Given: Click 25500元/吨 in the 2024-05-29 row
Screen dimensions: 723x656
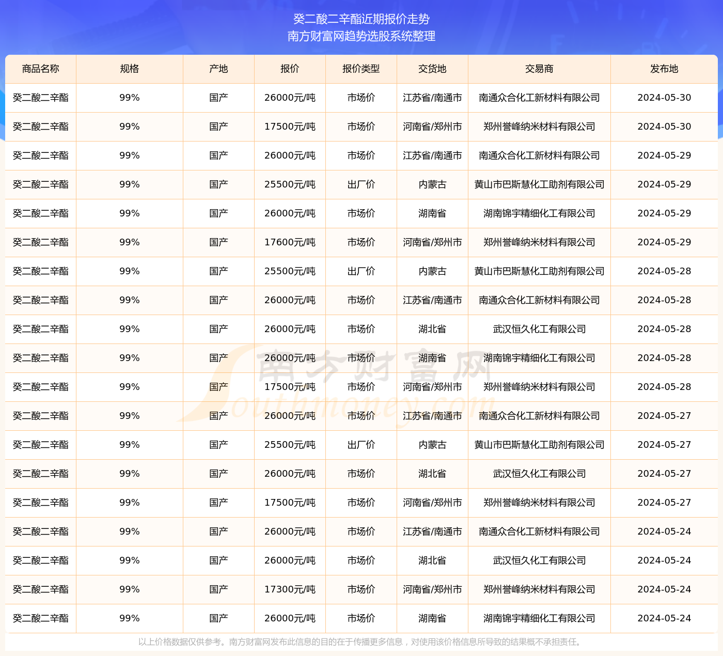Looking at the screenshot, I should click(x=290, y=184).
